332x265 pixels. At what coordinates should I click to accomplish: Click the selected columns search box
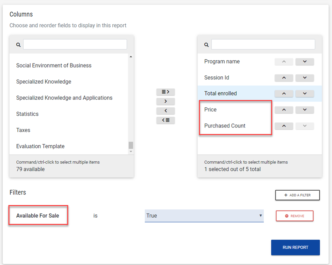(263, 44)
